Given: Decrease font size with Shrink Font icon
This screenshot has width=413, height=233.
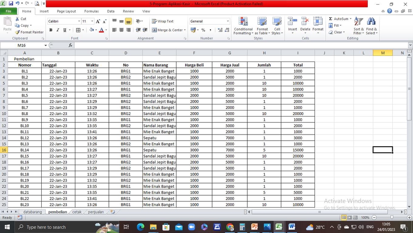Looking at the screenshot, I should coord(105,21).
